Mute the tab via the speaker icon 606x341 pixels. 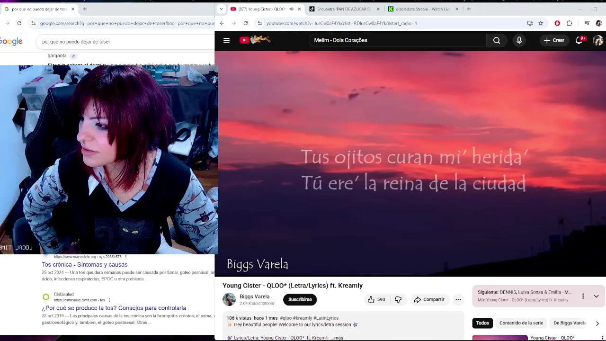tap(291, 9)
